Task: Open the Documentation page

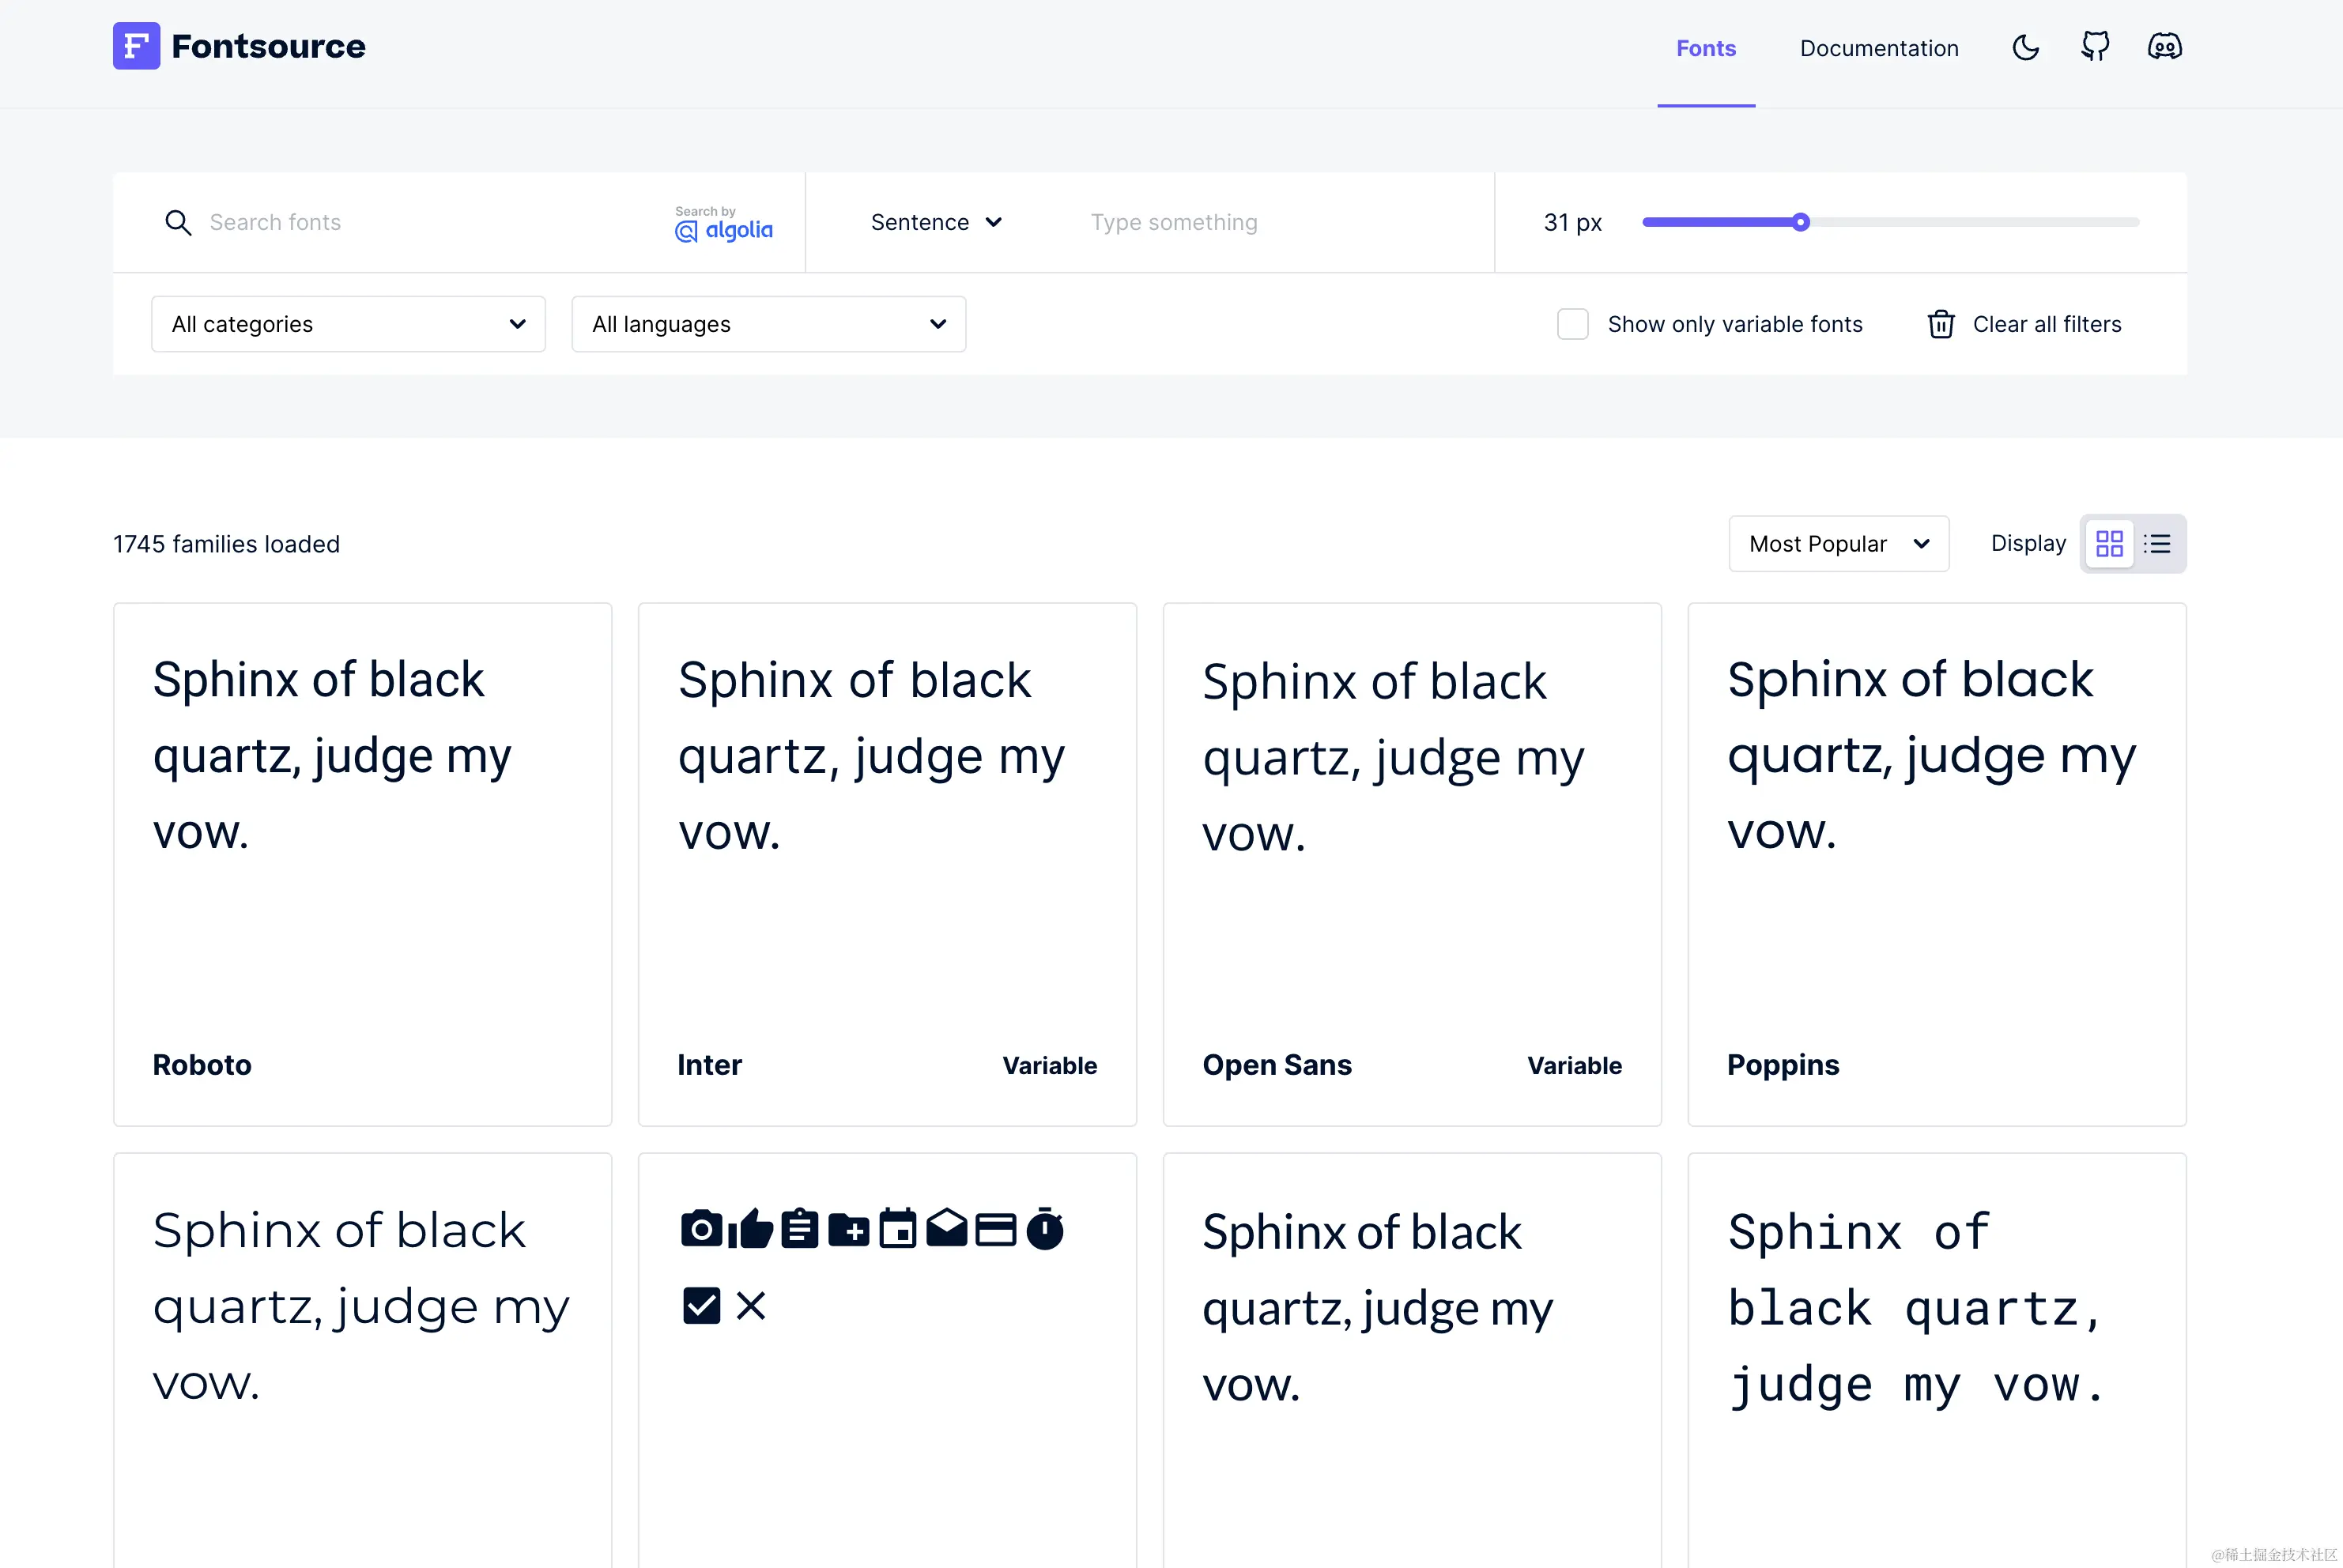Action: pyautogui.click(x=1878, y=48)
